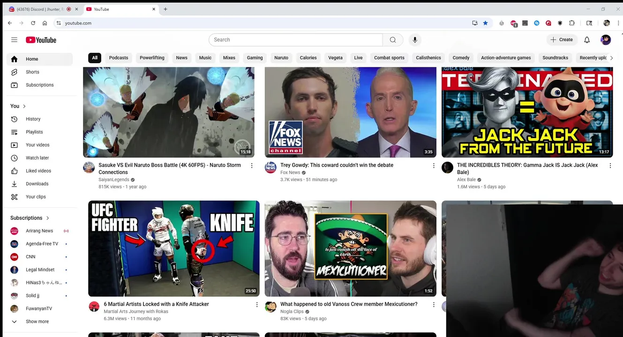The width and height of the screenshot is (623, 337).
Task: Open Watch later in the sidebar
Action: 40,158
